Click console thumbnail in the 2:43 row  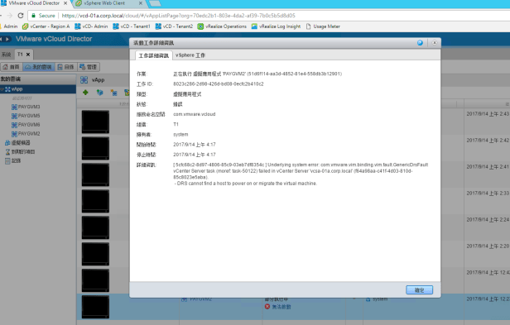[95, 122]
